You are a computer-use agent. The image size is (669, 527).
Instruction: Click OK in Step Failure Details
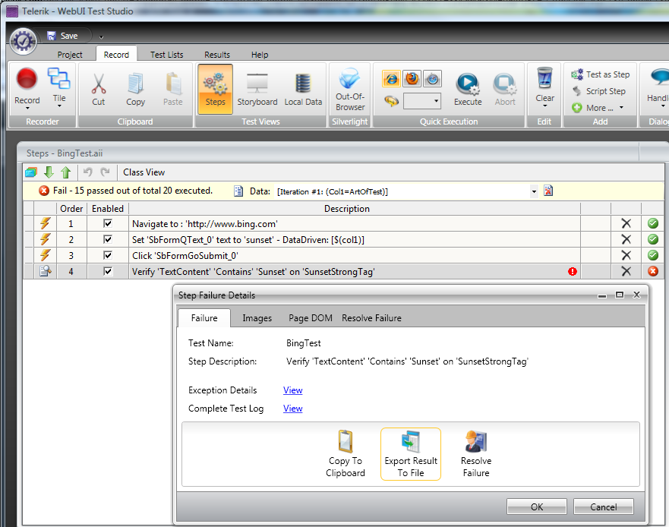pos(537,506)
